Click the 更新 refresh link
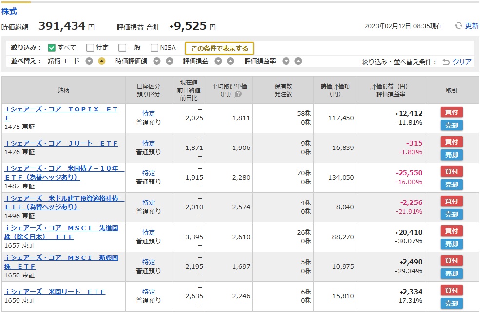Screen dimensions: 480x312 472,26
